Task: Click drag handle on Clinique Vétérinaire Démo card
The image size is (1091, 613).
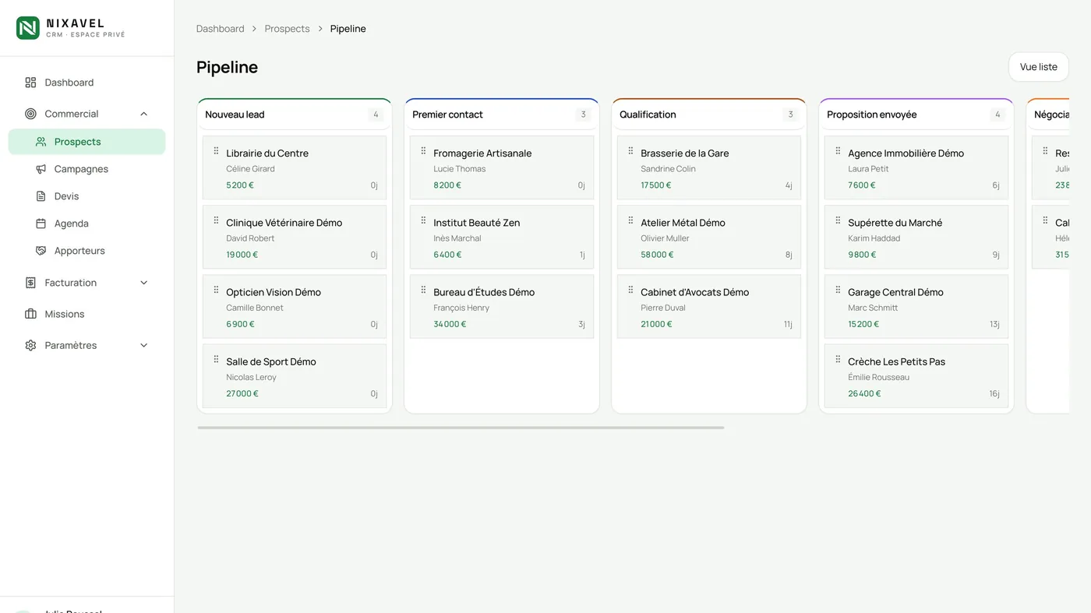Action: tap(216, 220)
